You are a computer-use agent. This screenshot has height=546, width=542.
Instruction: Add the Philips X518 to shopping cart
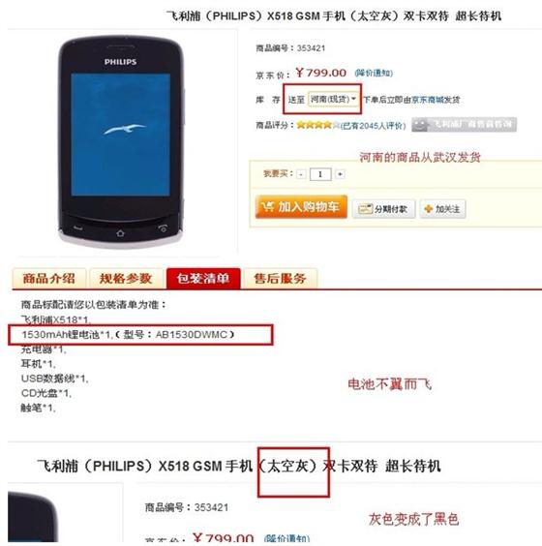click(301, 207)
